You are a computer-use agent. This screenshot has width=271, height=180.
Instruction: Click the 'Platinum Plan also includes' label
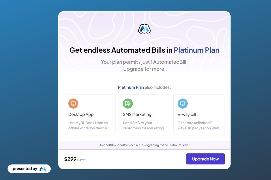(144, 87)
